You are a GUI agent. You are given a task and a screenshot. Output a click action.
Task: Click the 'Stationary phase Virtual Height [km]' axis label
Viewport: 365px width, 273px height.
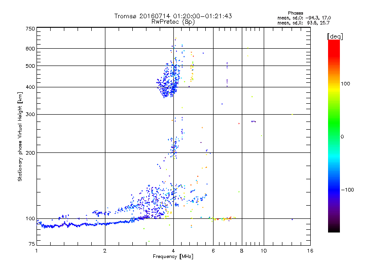click(x=20, y=136)
